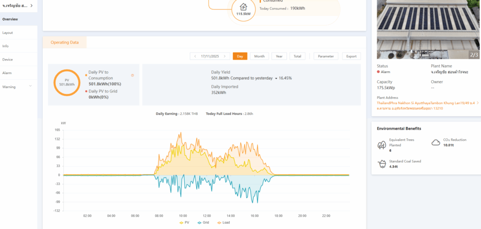Screen dimensions: 481x229
Task: Click the CO₂ Reduction cloud icon
Action: pyautogui.click(x=435, y=142)
